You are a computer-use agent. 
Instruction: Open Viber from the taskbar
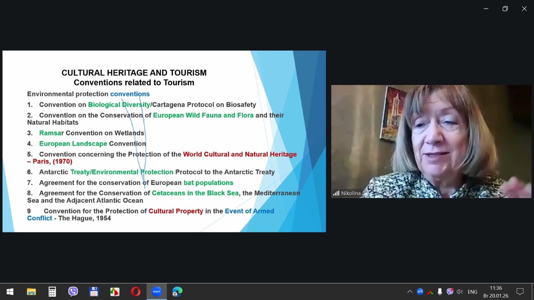coord(73,292)
